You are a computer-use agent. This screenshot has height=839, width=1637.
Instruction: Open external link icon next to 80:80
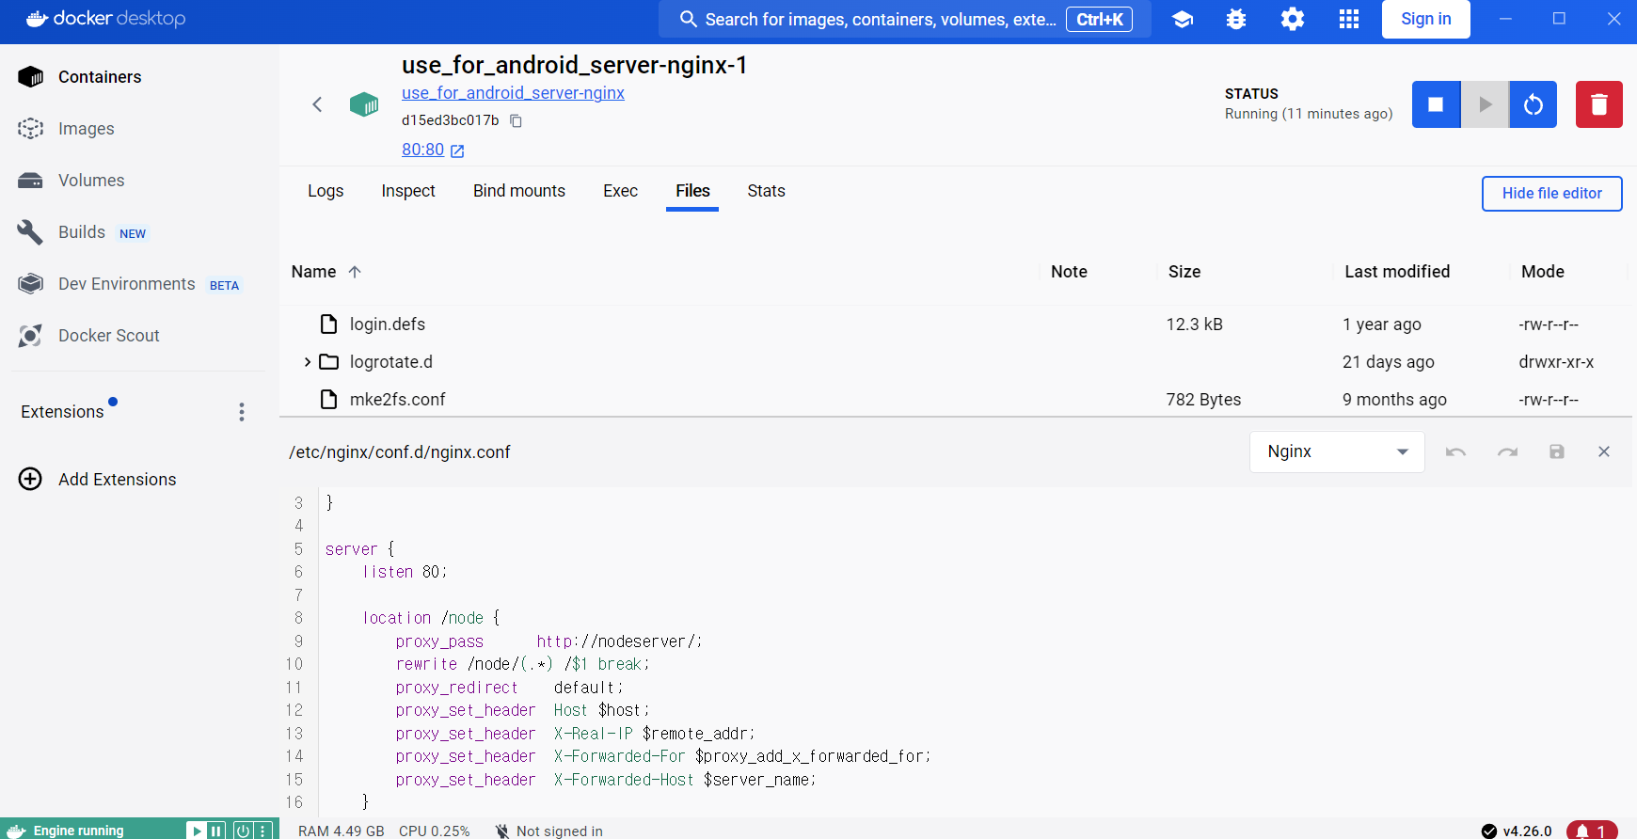click(457, 150)
